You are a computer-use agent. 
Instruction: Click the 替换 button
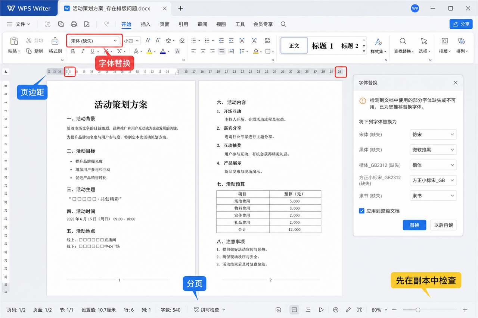pos(415,225)
